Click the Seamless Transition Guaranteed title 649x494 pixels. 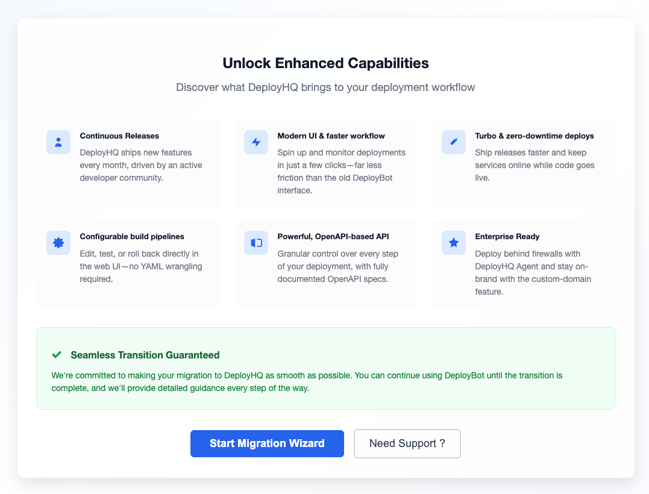(145, 355)
